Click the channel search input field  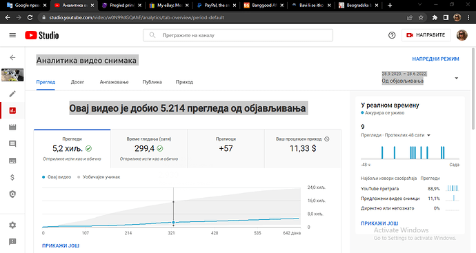point(238,35)
